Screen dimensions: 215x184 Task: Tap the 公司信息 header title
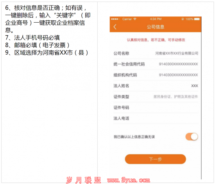point(156,27)
